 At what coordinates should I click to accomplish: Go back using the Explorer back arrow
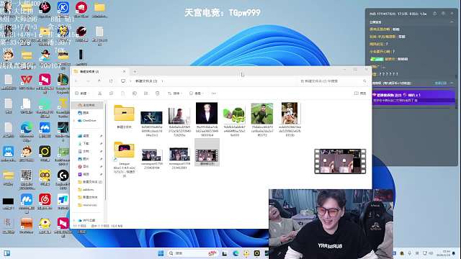click(76, 81)
